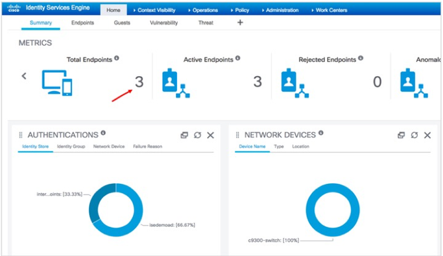Select the Identity Store tab

click(35, 146)
